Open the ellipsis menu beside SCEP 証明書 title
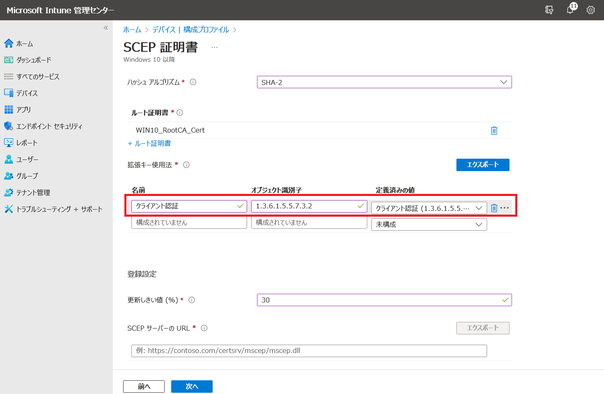Image resolution: width=604 pixels, height=394 pixels. point(214,47)
